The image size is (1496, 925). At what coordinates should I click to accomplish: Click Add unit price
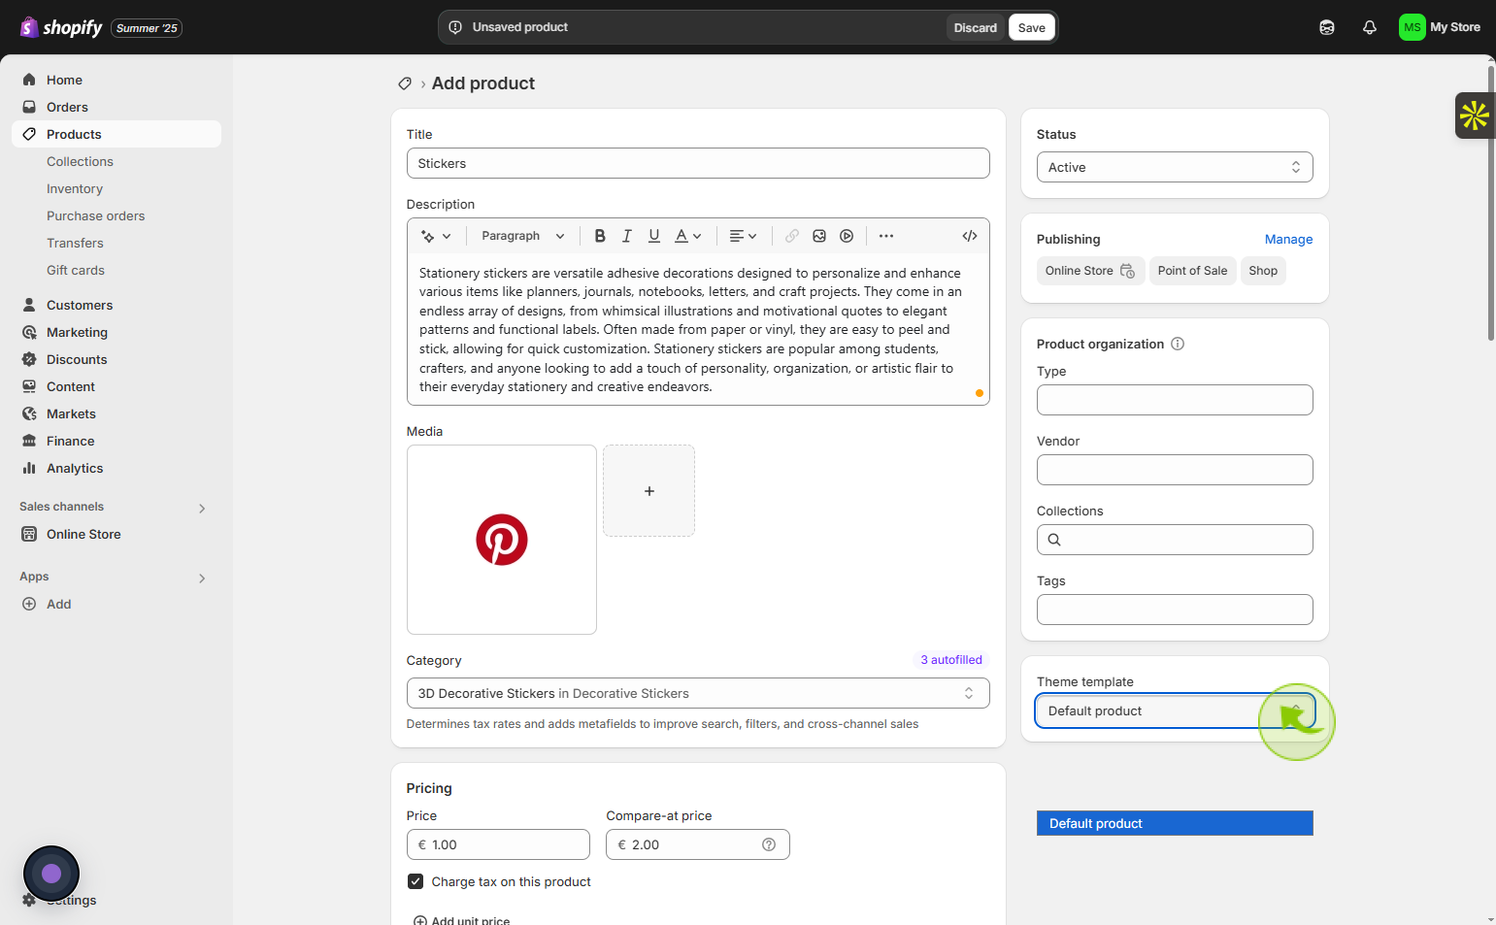point(461,920)
